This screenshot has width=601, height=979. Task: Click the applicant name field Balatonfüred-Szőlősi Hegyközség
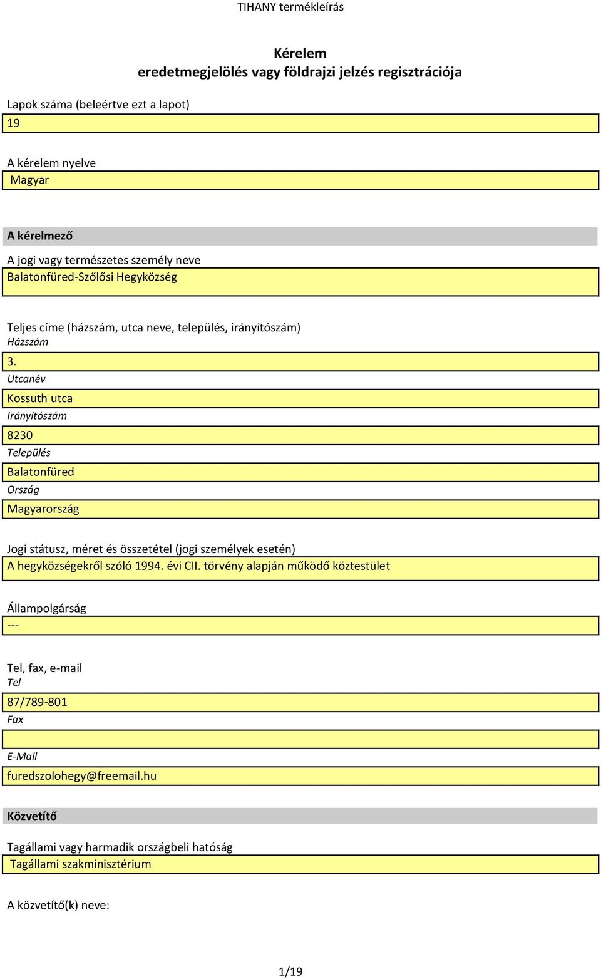pyautogui.click(x=300, y=282)
